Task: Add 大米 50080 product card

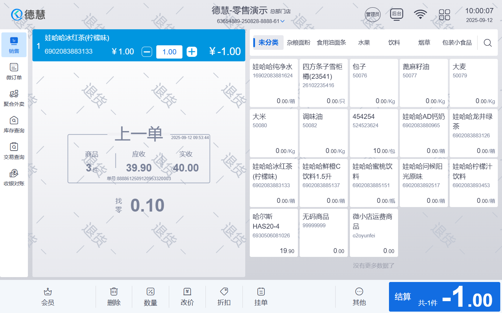Action: (x=274, y=133)
